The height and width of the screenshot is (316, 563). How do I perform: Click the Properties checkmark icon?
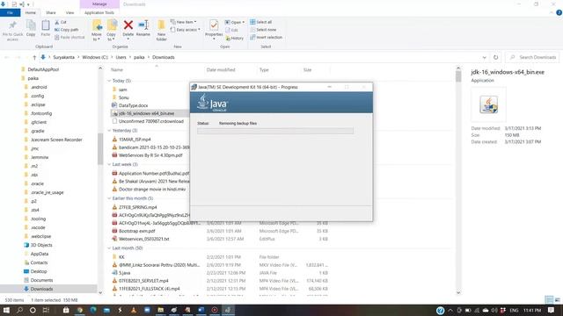tap(214, 25)
